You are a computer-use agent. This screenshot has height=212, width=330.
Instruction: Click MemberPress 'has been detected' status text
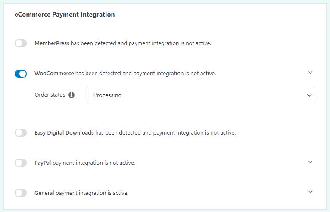(x=140, y=43)
